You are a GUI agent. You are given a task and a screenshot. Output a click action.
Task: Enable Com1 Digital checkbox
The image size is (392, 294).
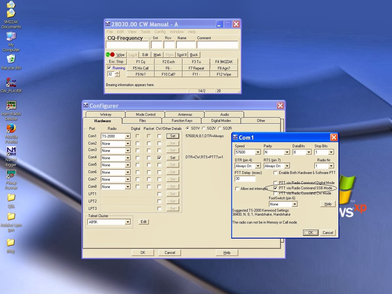(138, 136)
